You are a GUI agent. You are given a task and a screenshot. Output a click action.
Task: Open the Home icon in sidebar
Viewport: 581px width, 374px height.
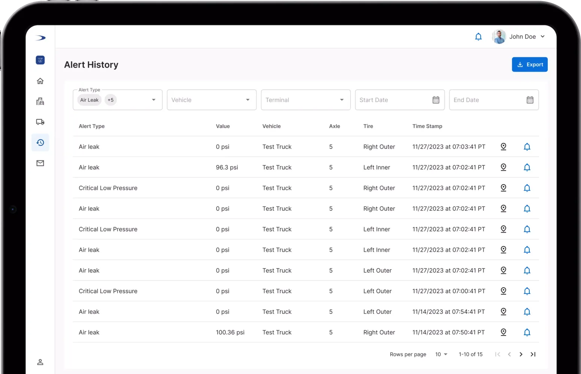(x=40, y=81)
